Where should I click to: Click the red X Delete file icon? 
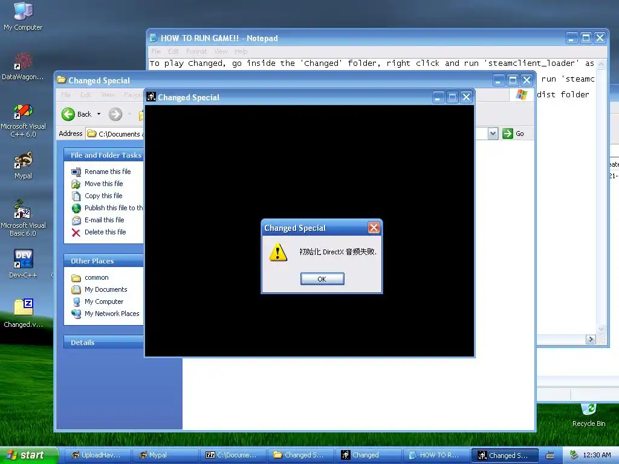76,233
